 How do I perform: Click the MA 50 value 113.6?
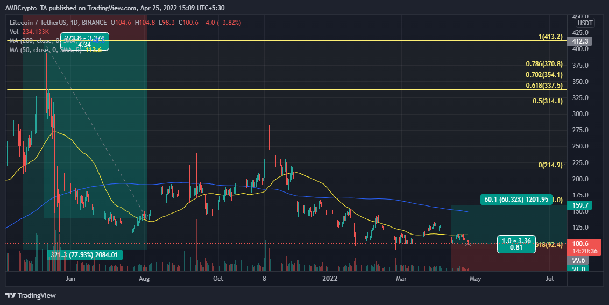93,49
